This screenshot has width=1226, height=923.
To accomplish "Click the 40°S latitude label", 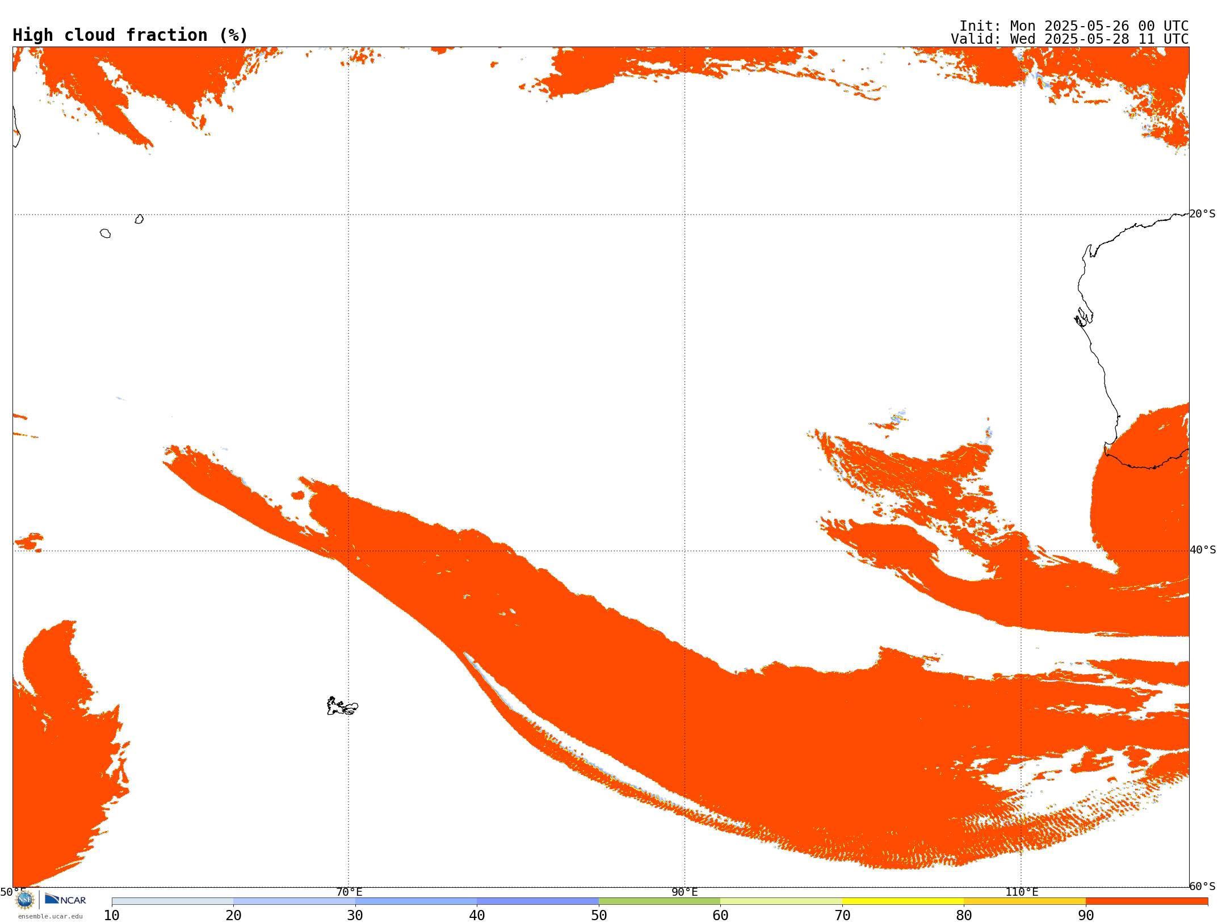I will (1203, 550).
